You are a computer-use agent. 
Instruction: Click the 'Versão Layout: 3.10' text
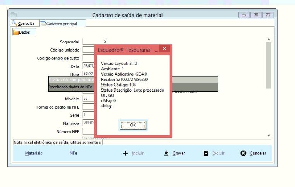point(119,63)
